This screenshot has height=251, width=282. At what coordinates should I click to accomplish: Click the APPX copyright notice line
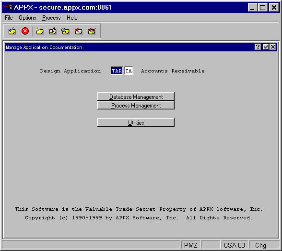pos(139,218)
